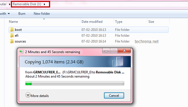Screen dimensions: 188x107
Task: Click Removable Disk (J:) breadcrumb
Action: pyautogui.click(x=27, y=4)
